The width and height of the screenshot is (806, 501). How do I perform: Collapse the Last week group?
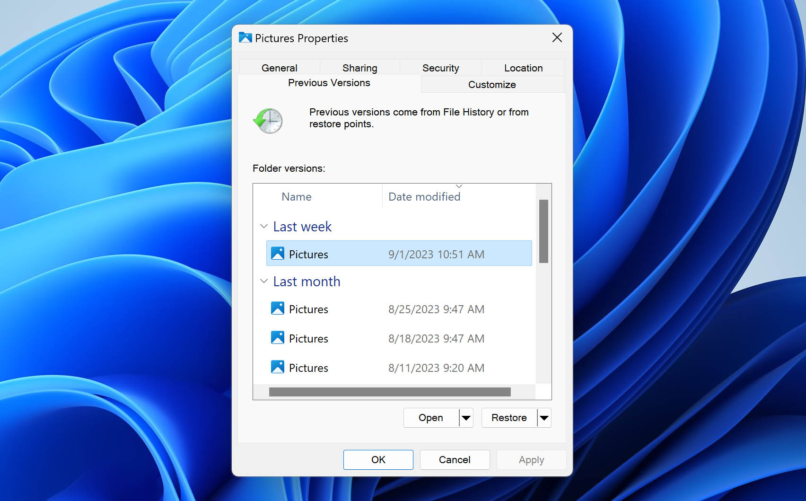tap(264, 227)
